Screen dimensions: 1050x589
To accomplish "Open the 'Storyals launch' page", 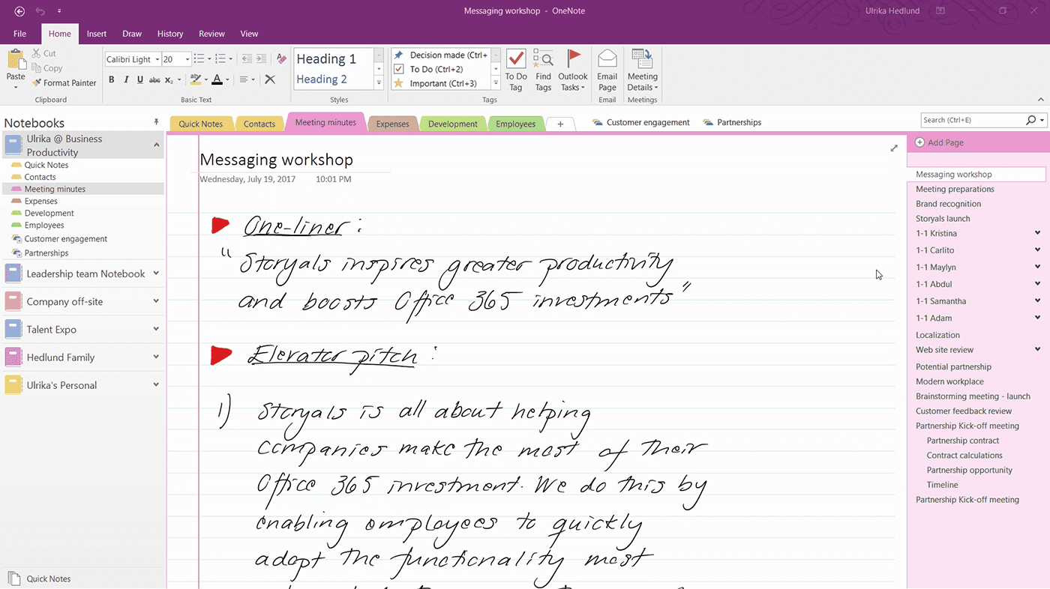I will click(x=943, y=219).
